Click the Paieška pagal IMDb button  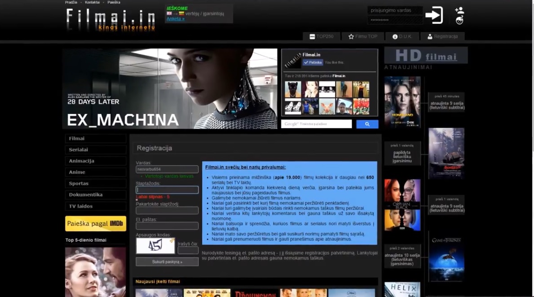[x=95, y=223]
